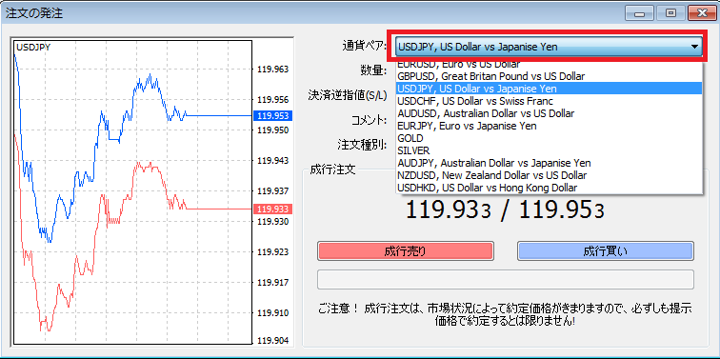Choose AUDUSD Australian Dollar option
This screenshot has height=359, width=720.
549,113
